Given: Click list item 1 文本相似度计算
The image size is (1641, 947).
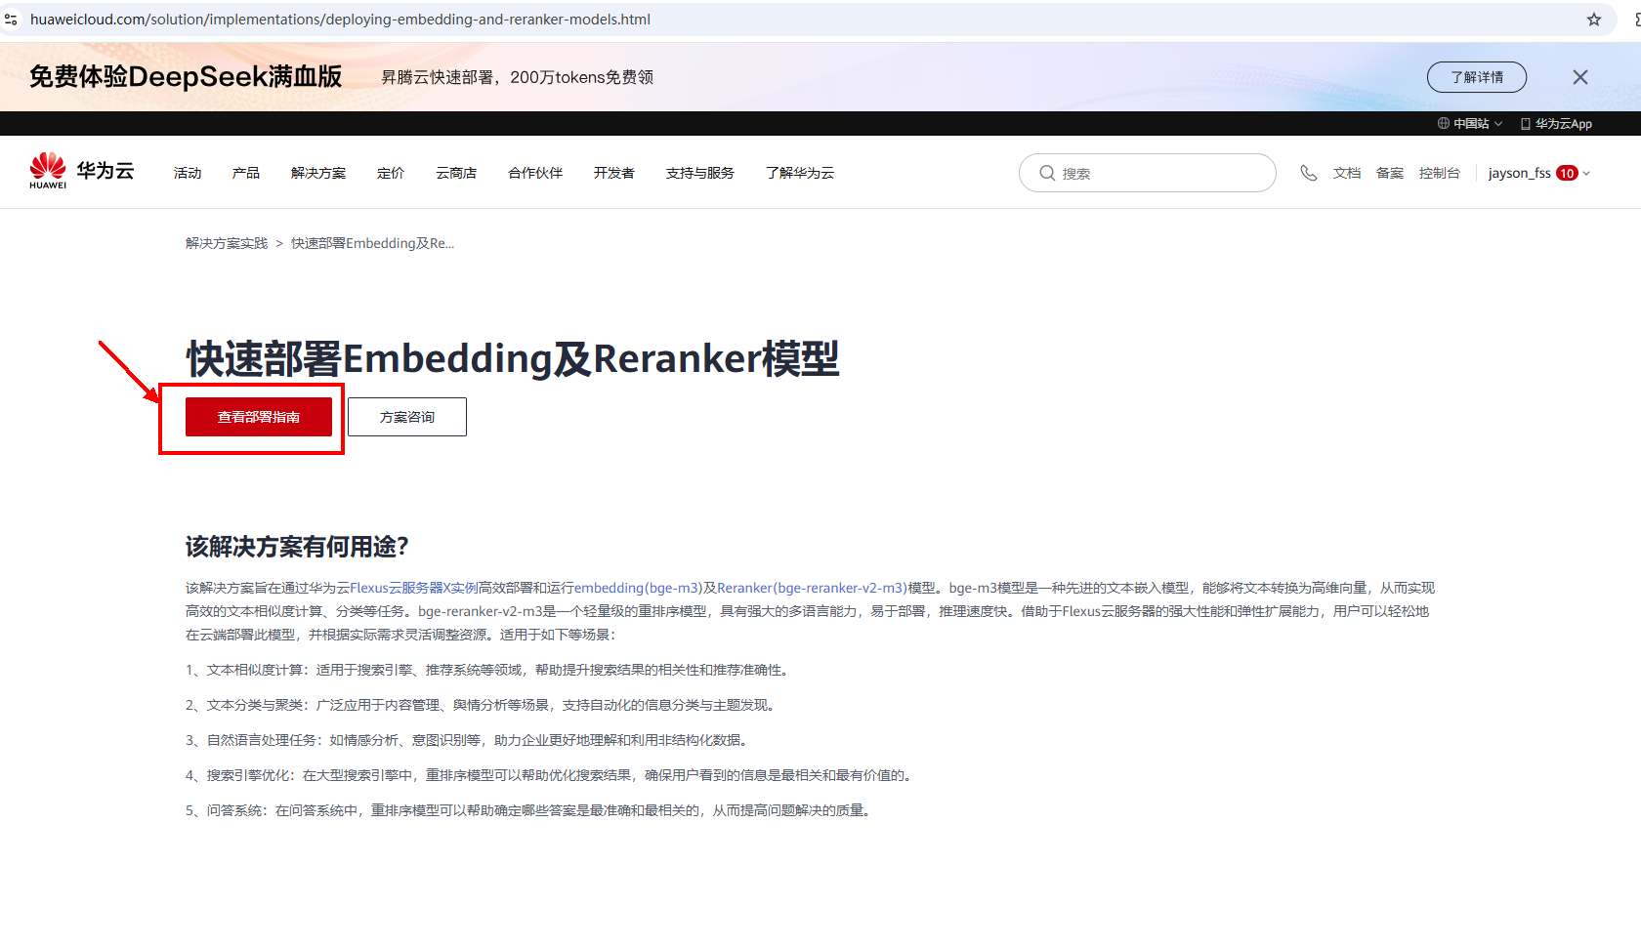Looking at the screenshot, I should pyautogui.click(x=488, y=670).
